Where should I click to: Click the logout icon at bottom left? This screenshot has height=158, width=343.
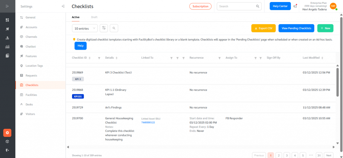coord(7,150)
